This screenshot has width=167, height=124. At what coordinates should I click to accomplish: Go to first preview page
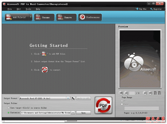pyautogui.click(x=121, y=93)
